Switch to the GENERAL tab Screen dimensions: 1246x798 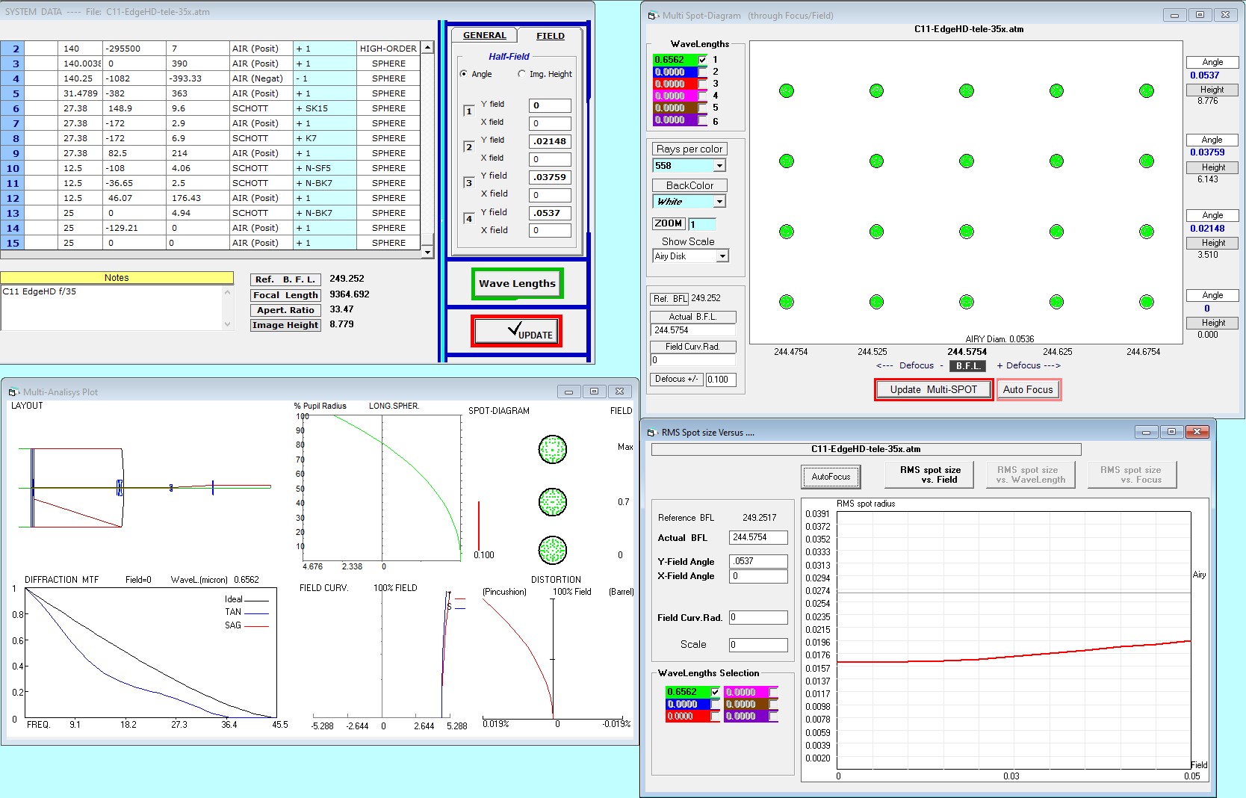click(x=484, y=35)
